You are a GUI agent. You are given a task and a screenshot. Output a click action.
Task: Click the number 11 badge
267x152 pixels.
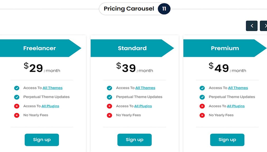tap(164, 9)
